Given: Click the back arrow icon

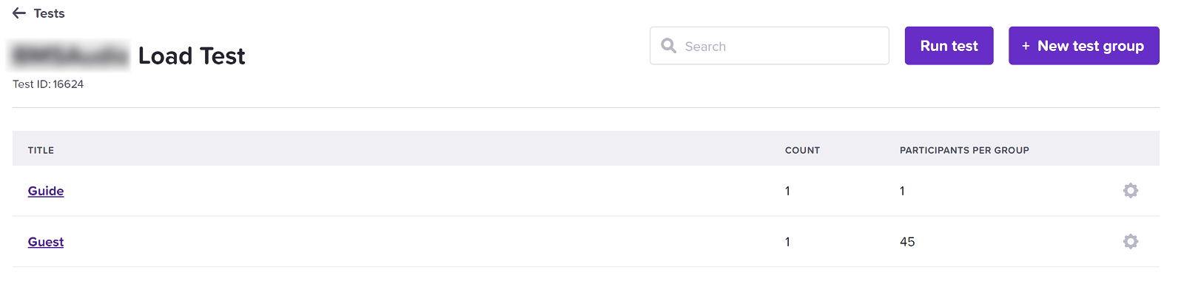Looking at the screenshot, I should [19, 13].
